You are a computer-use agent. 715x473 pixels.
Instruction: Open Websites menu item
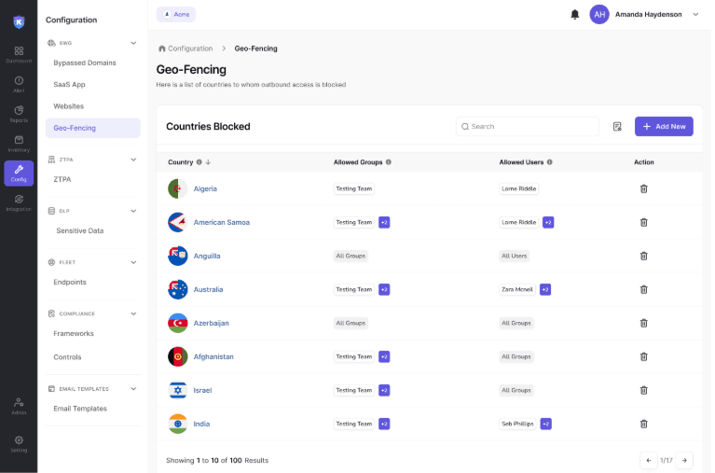68,106
